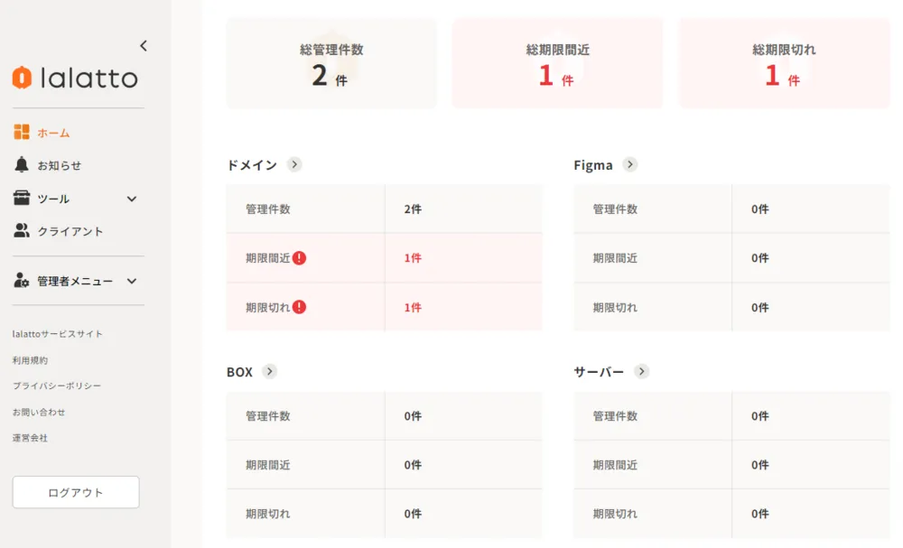Open ドメイン section arrow
903x548 pixels.
click(294, 164)
